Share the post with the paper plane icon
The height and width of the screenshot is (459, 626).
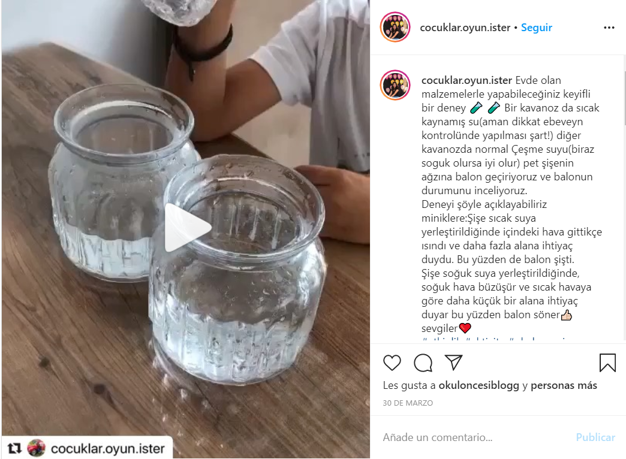(453, 363)
